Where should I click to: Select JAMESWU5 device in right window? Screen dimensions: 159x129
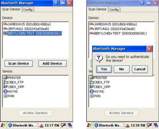click(x=115, y=24)
